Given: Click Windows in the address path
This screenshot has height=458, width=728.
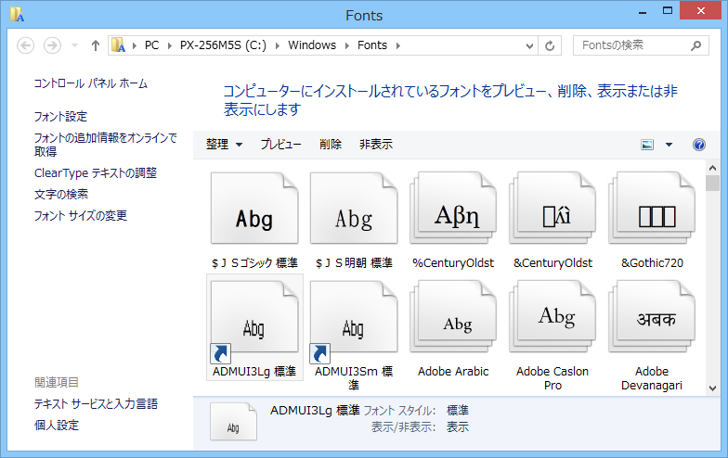Looking at the screenshot, I should pos(312,45).
